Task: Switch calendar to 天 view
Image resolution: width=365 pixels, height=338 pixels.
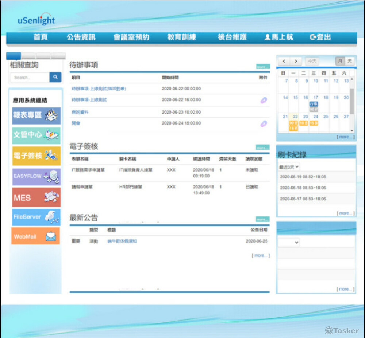Action: click(350, 61)
